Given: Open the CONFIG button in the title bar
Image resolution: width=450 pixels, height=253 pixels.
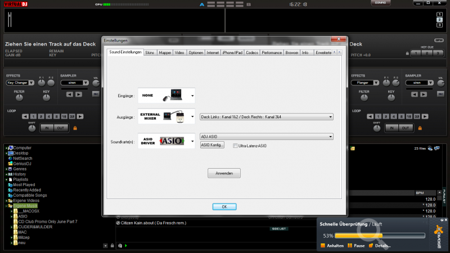Looking at the screenshot, I should [380, 3].
